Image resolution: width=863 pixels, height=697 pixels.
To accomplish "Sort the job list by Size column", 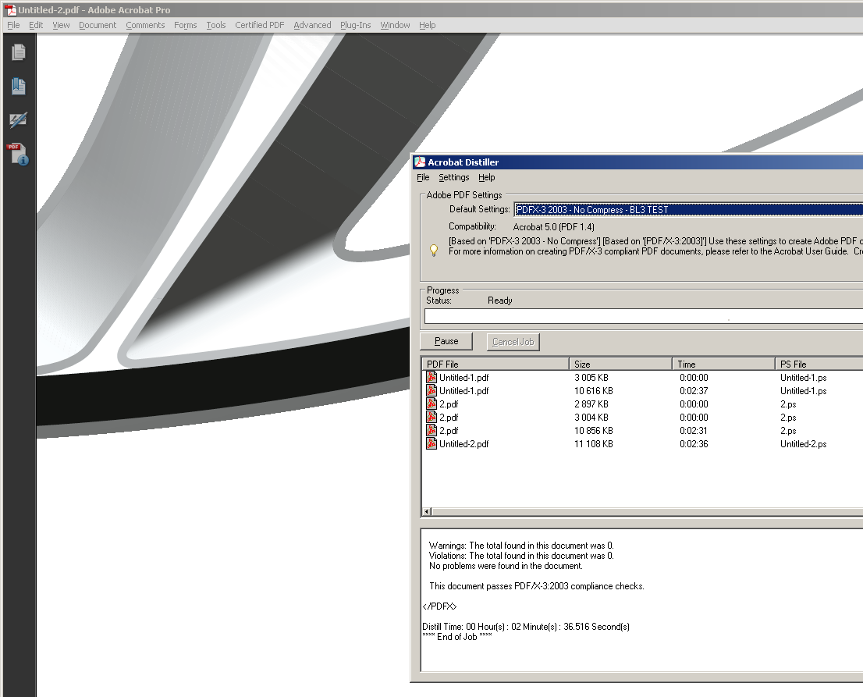I will pos(621,364).
